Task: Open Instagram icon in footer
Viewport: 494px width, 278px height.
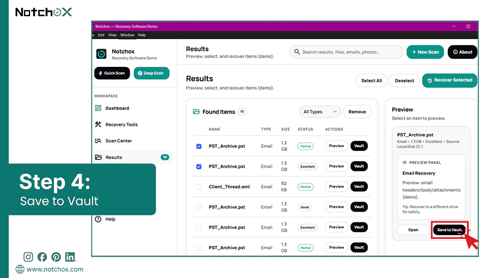Action: point(28,257)
